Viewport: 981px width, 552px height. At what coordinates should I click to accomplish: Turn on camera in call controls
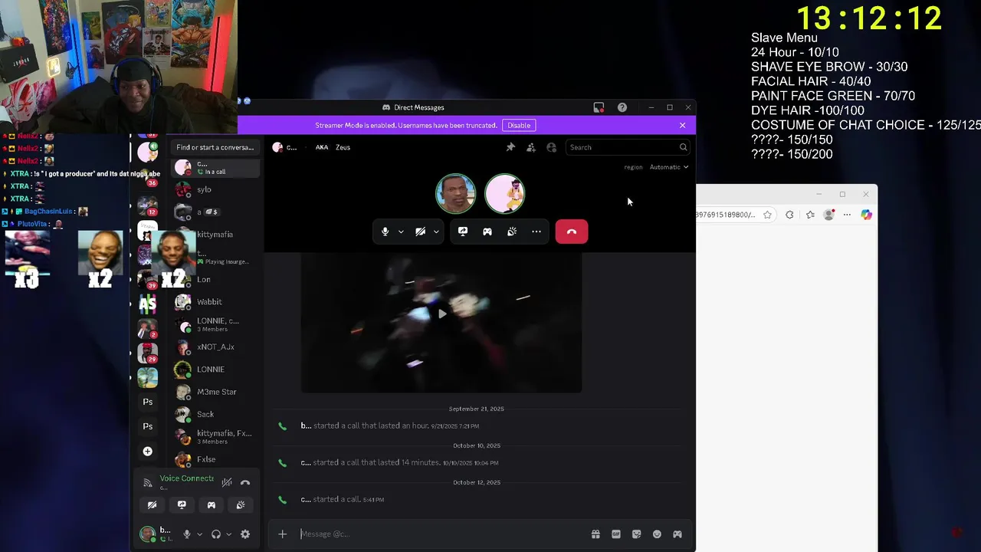click(x=420, y=232)
